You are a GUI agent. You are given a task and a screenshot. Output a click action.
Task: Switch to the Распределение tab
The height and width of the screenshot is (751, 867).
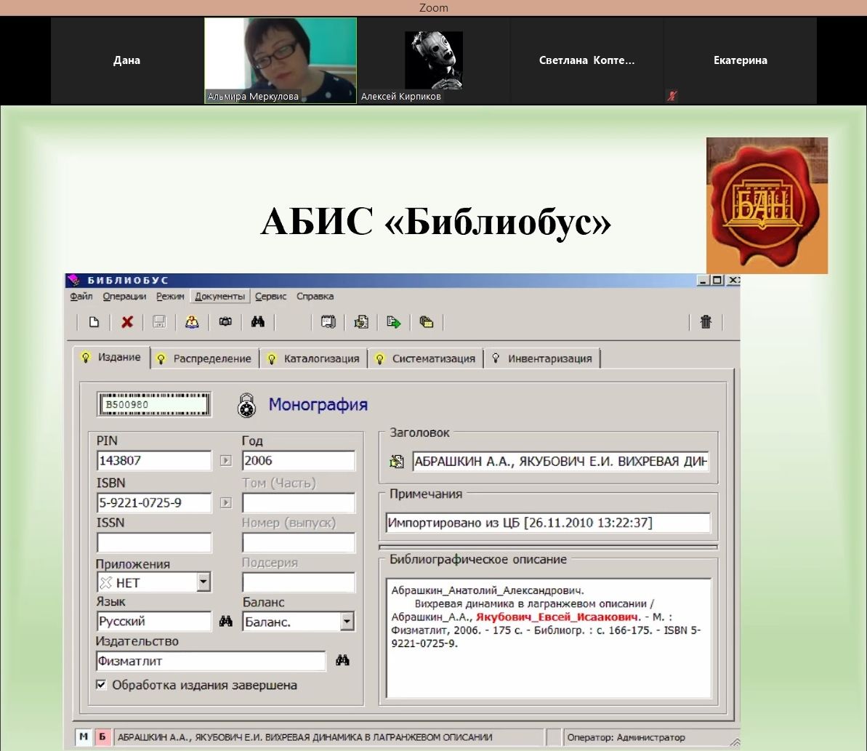point(205,358)
